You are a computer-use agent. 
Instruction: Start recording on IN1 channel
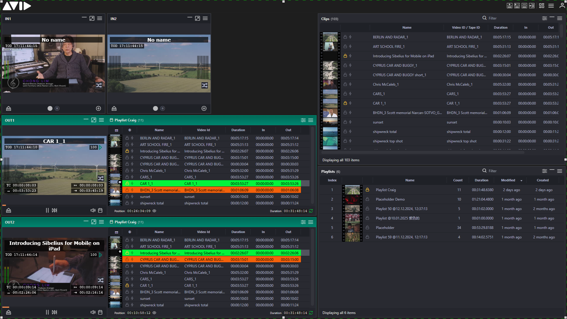coord(50,108)
